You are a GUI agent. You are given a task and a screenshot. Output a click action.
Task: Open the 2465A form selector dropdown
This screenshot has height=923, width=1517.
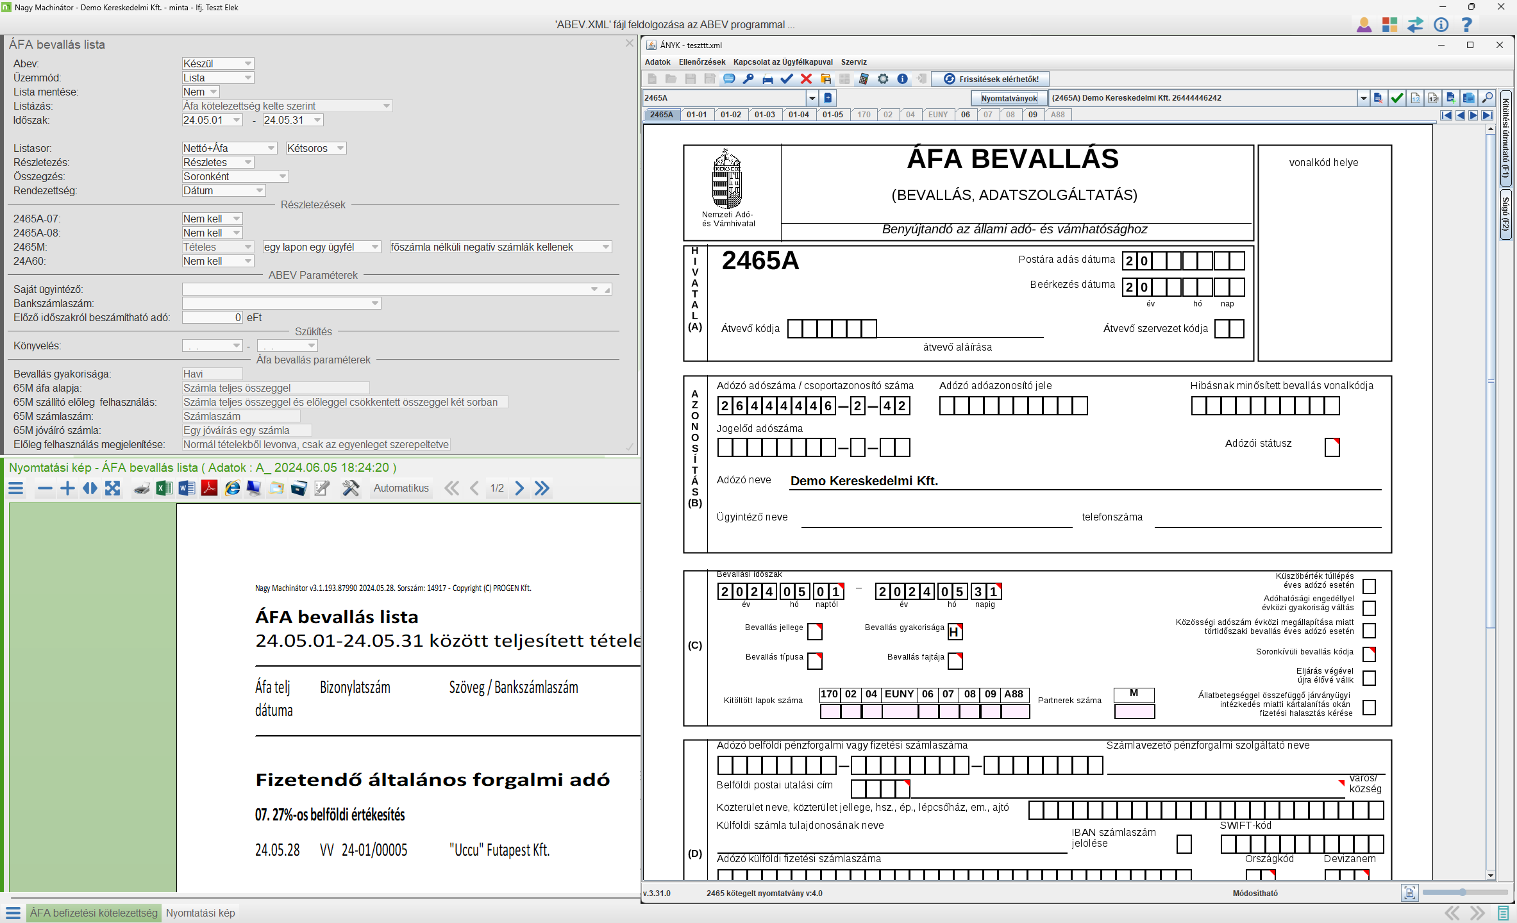pyautogui.click(x=812, y=98)
